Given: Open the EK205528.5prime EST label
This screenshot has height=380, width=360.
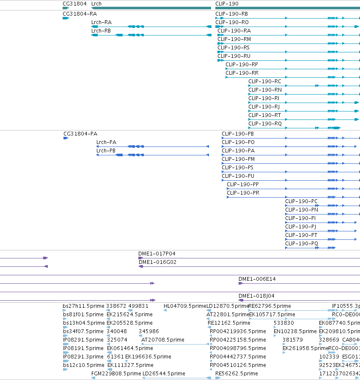Looking at the screenshot, I should [129, 323].
